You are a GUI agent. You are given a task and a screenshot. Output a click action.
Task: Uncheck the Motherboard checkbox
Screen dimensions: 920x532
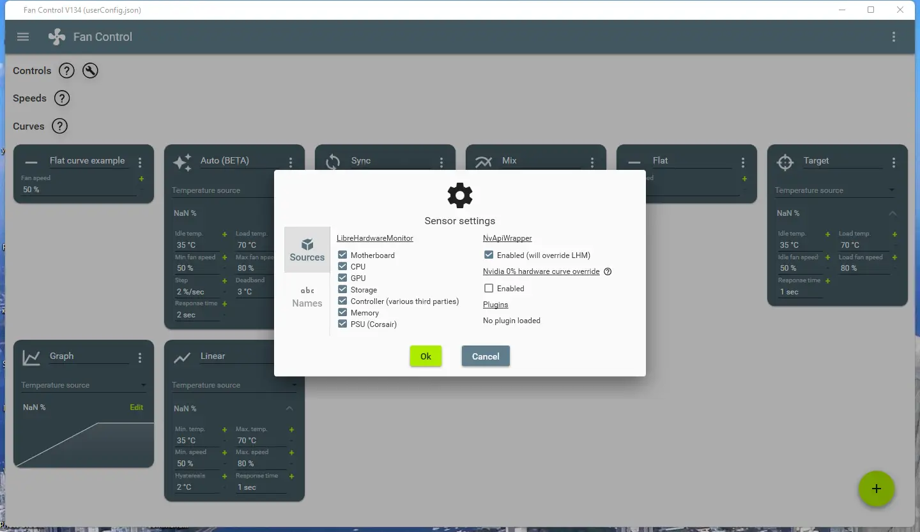pyautogui.click(x=342, y=255)
